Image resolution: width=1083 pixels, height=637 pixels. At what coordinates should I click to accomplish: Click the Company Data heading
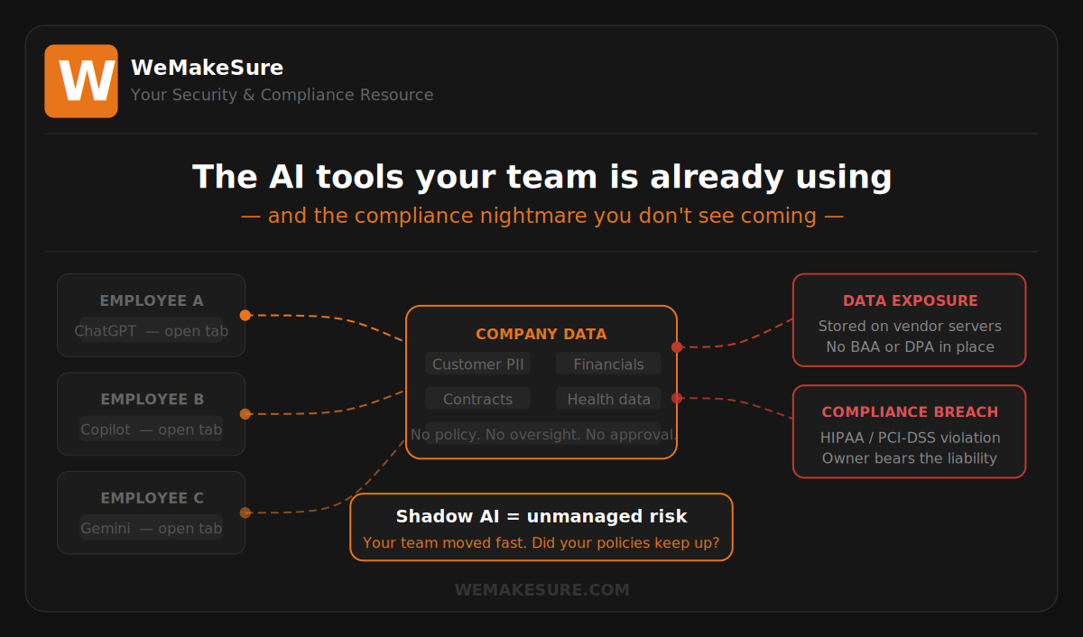click(x=541, y=334)
